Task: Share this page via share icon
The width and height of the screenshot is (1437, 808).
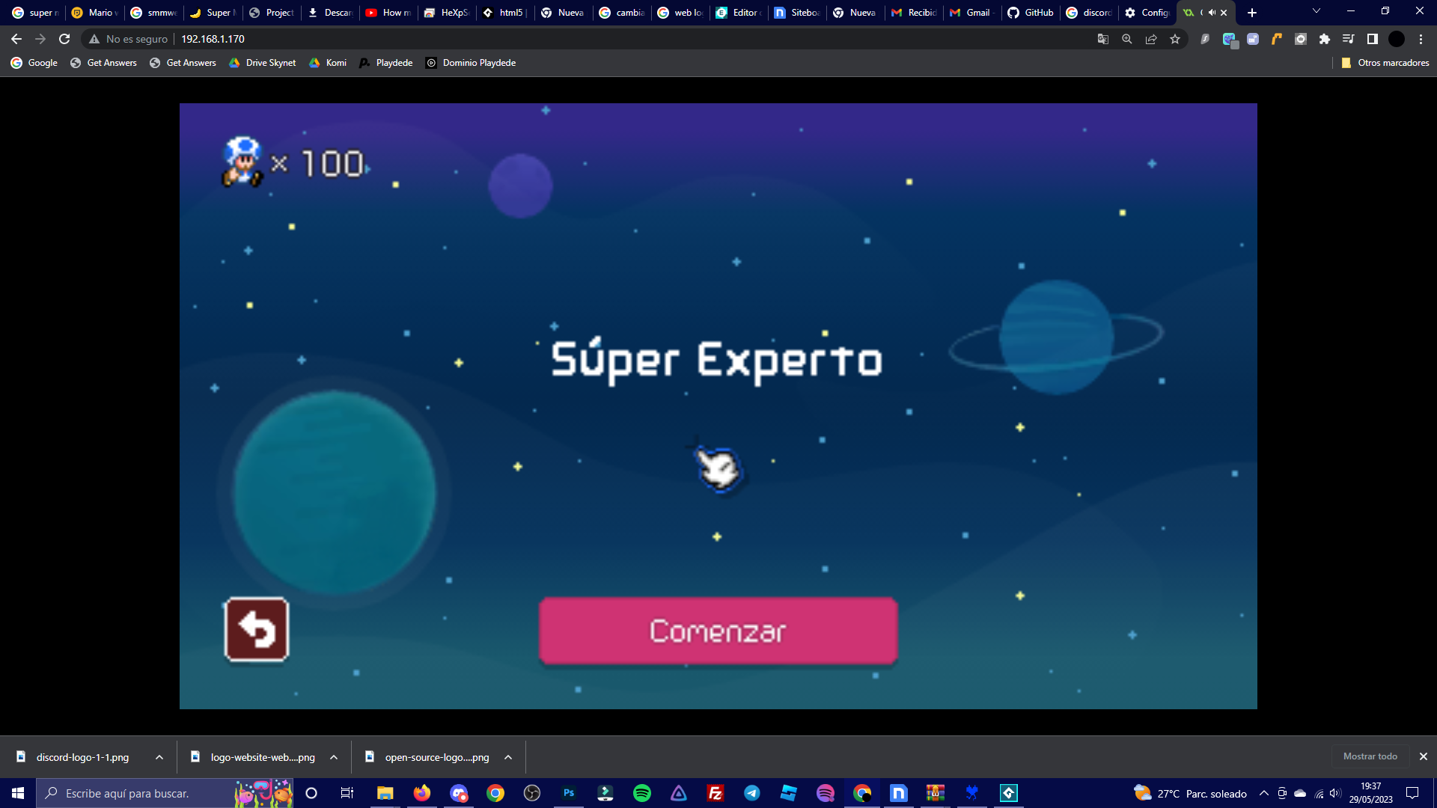Action: click(1151, 39)
